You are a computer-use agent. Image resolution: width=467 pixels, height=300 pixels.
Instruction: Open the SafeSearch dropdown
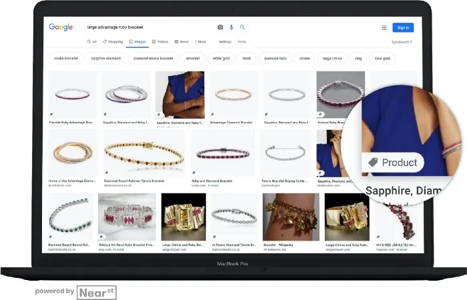pyautogui.click(x=402, y=42)
